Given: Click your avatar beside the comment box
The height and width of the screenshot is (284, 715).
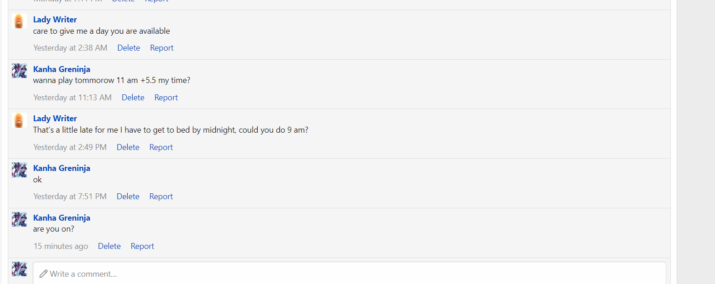Looking at the screenshot, I should click(19, 269).
